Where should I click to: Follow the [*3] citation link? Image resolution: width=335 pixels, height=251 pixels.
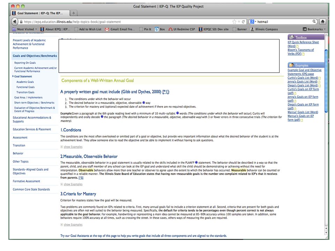(81, 178)
